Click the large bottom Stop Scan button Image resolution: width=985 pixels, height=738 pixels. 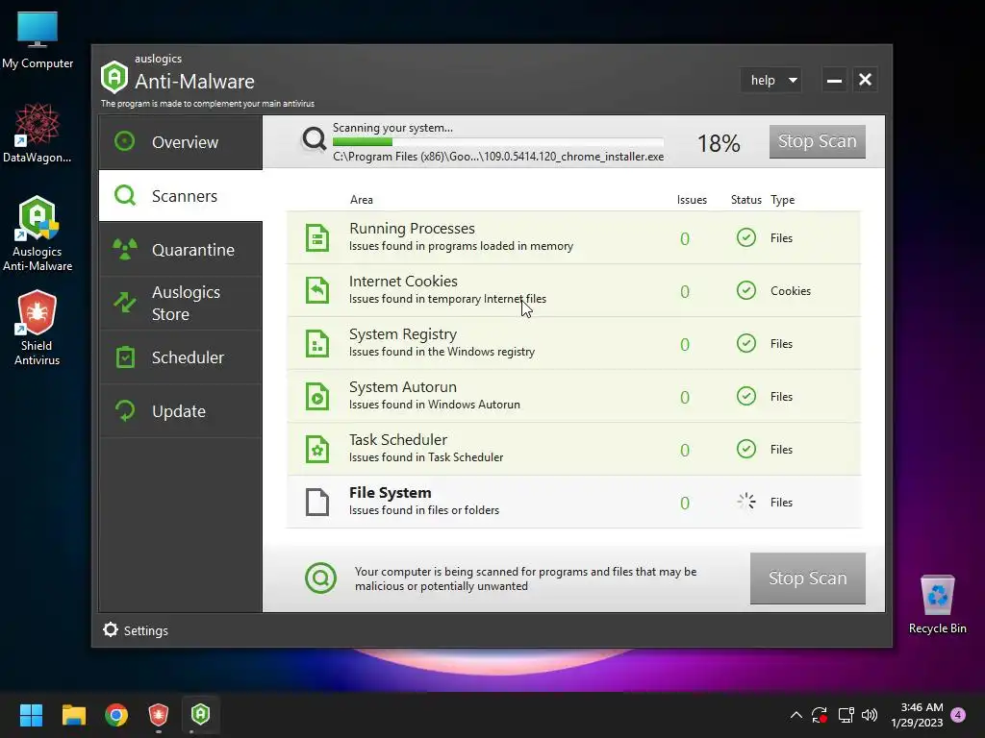(808, 578)
